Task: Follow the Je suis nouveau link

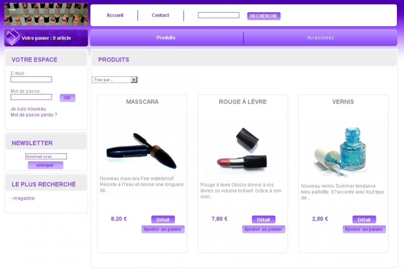Action: [x=28, y=109]
